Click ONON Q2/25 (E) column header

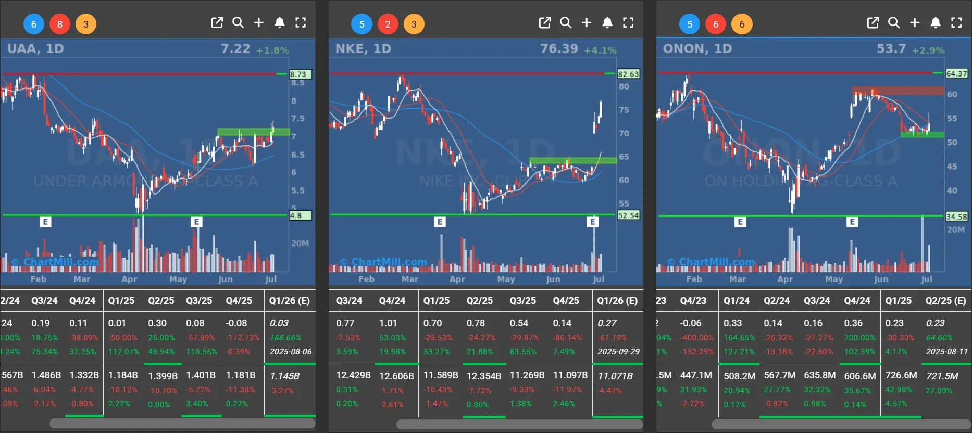click(945, 301)
